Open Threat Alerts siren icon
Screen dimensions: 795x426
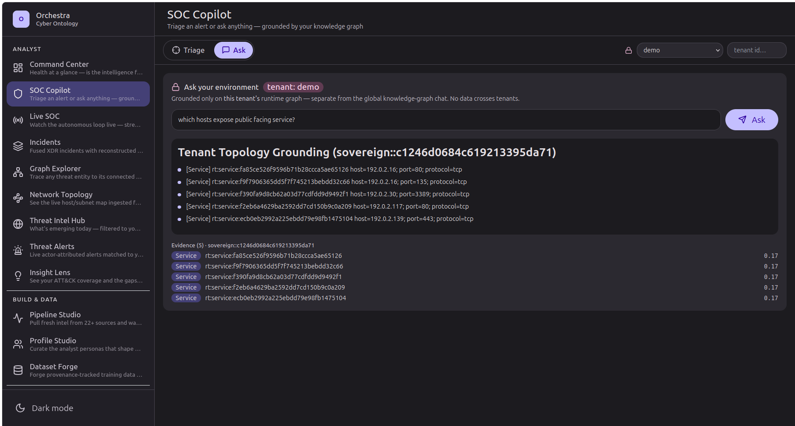18,250
